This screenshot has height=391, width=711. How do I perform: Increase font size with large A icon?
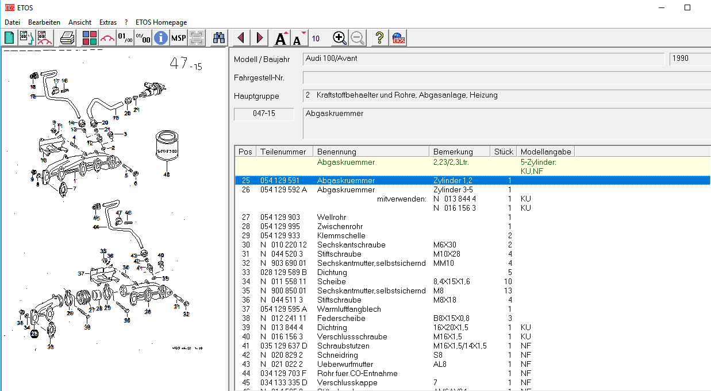[281, 38]
